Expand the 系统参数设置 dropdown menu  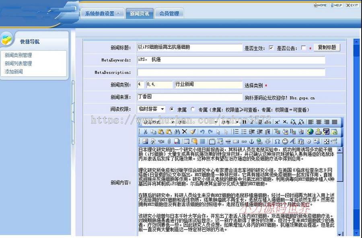point(100,13)
